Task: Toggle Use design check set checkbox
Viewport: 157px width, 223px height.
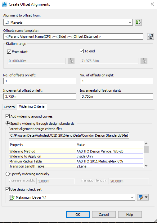Action: [7, 189]
